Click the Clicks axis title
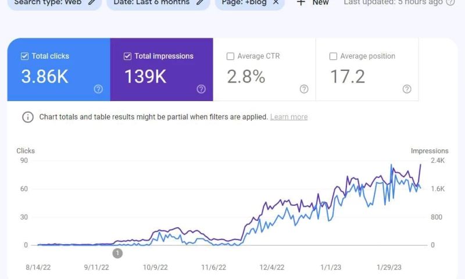This screenshot has height=279, width=465. (x=26, y=151)
